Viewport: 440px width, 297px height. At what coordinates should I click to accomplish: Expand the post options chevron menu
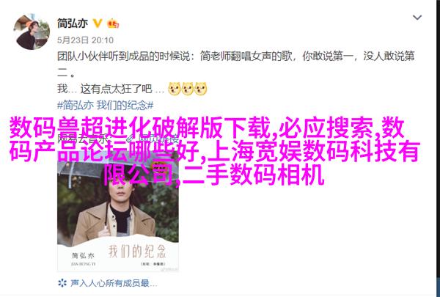417,18
